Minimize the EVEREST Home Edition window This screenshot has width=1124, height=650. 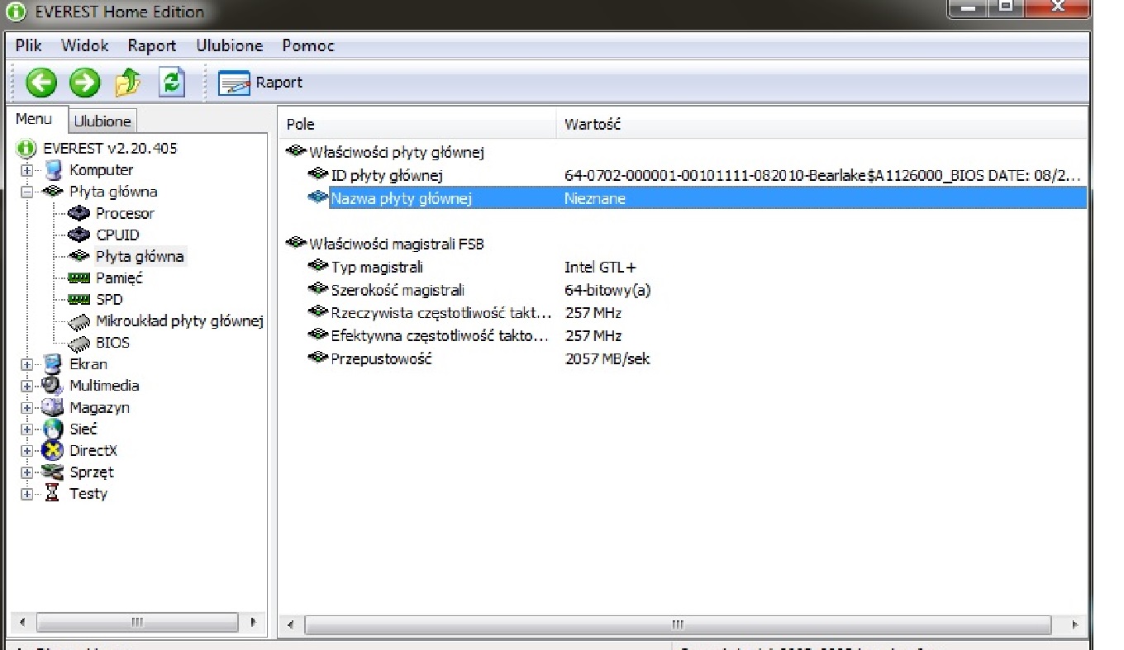tap(969, 10)
